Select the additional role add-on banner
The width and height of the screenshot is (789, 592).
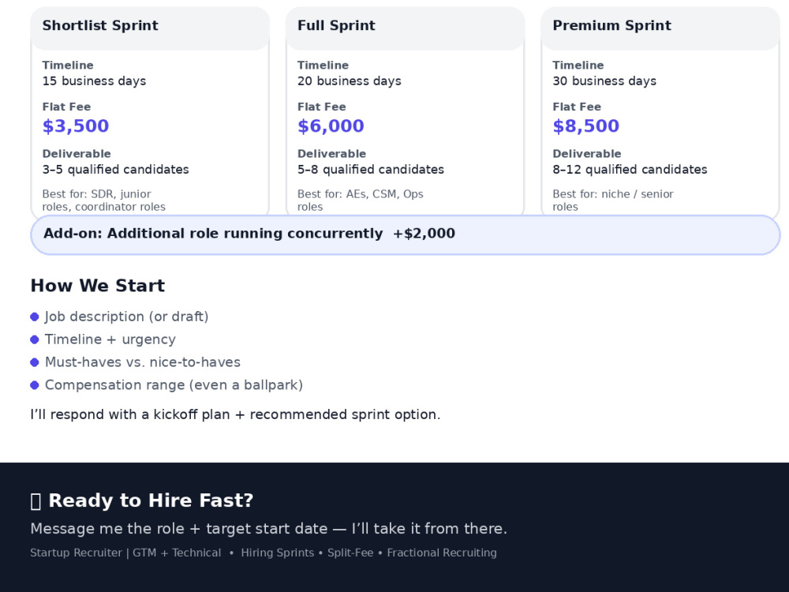click(x=405, y=234)
